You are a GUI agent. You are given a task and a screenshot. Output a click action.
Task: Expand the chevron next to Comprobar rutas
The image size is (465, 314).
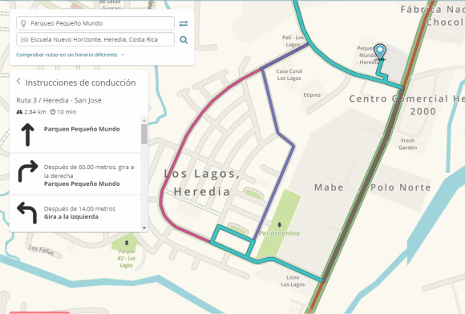pyautogui.click(x=123, y=54)
